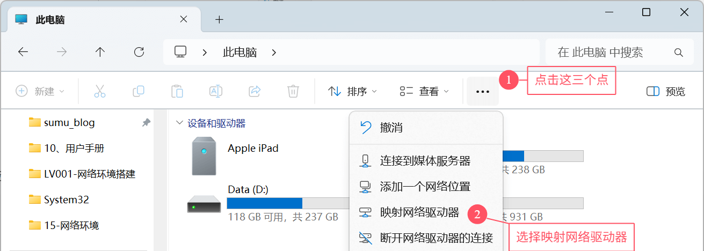Click the monitor icon in address bar
This screenshot has width=704, height=251.
point(180,52)
